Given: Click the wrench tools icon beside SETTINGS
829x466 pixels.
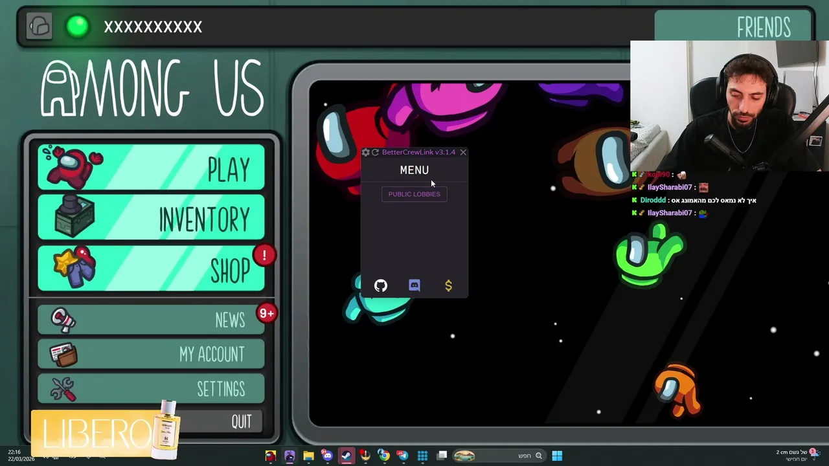Looking at the screenshot, I should point(63,388).
